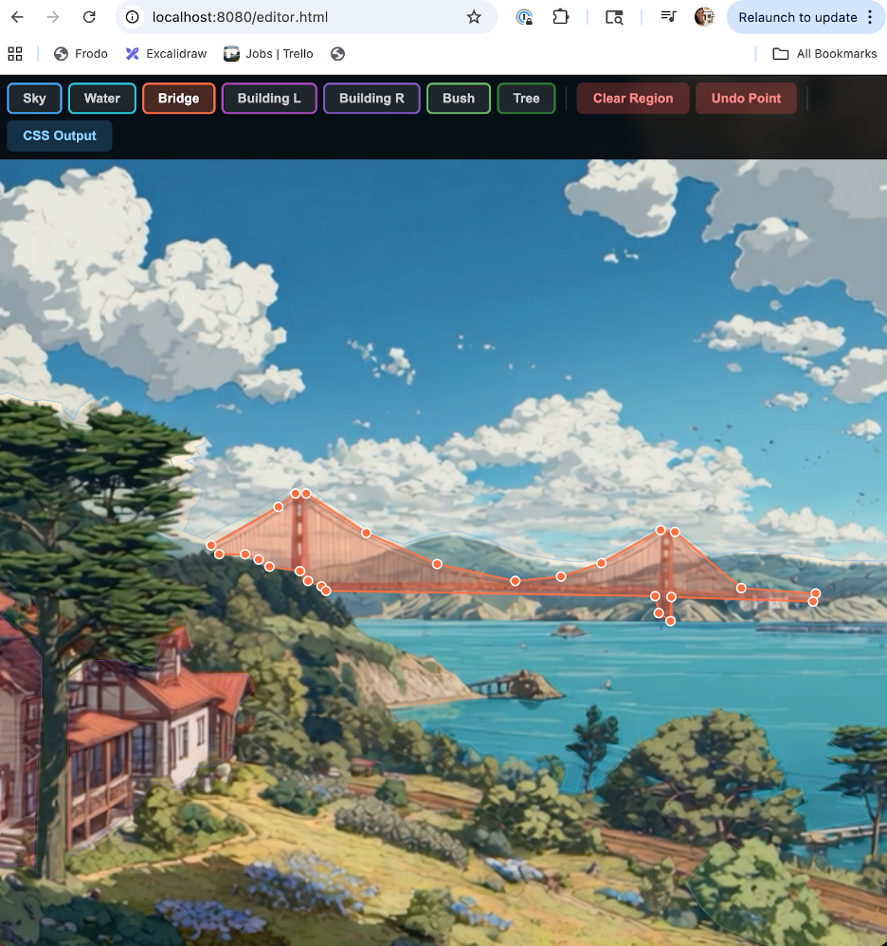Open the Chrome profile avatar

[703, 17]
